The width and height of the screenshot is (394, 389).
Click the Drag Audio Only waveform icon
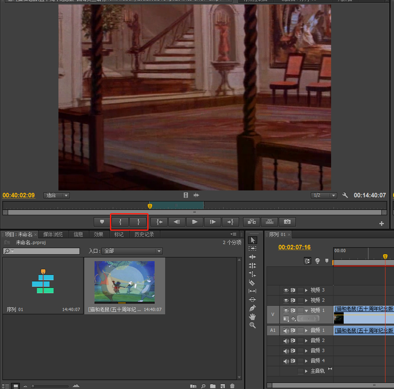[196, 195]
